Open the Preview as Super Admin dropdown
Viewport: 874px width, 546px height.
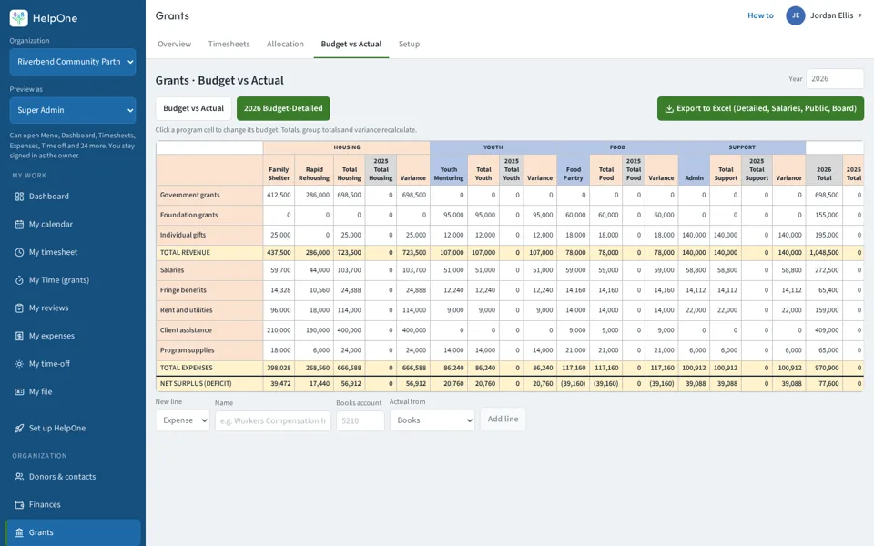click(73, 110)
